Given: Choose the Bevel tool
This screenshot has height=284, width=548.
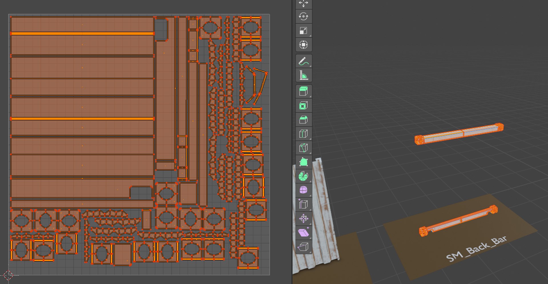Looking at the screenshot, I should pyautogui.click(x=303, y=120).
